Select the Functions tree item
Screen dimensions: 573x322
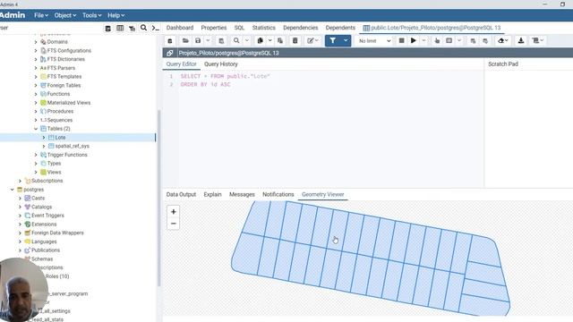(x=58, y=94)
